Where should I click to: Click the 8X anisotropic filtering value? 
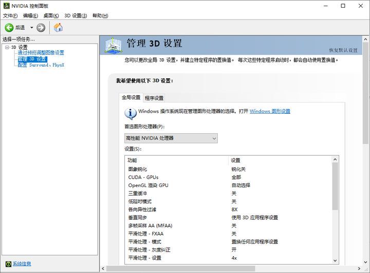tap(234, 209)
